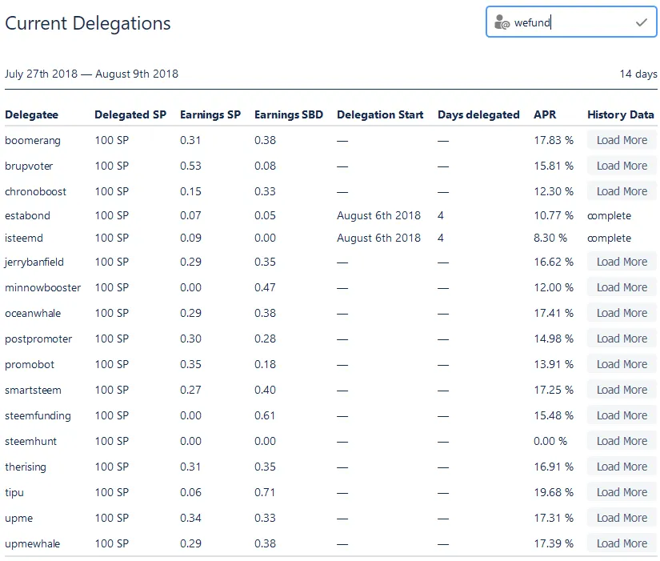Load more history for smartsteem
660x561 pixels.
point(622,390)
